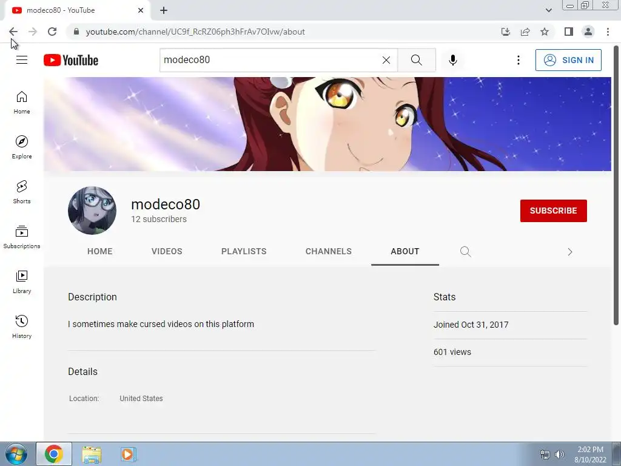Go to Home in the sidebar
The image size is (621, 466).
tap(22, 103)
